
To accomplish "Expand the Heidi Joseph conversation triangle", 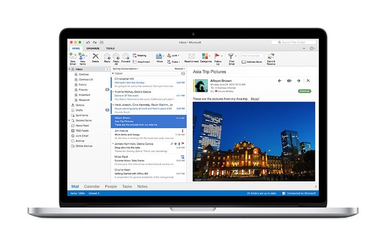I will coord(113,105).
